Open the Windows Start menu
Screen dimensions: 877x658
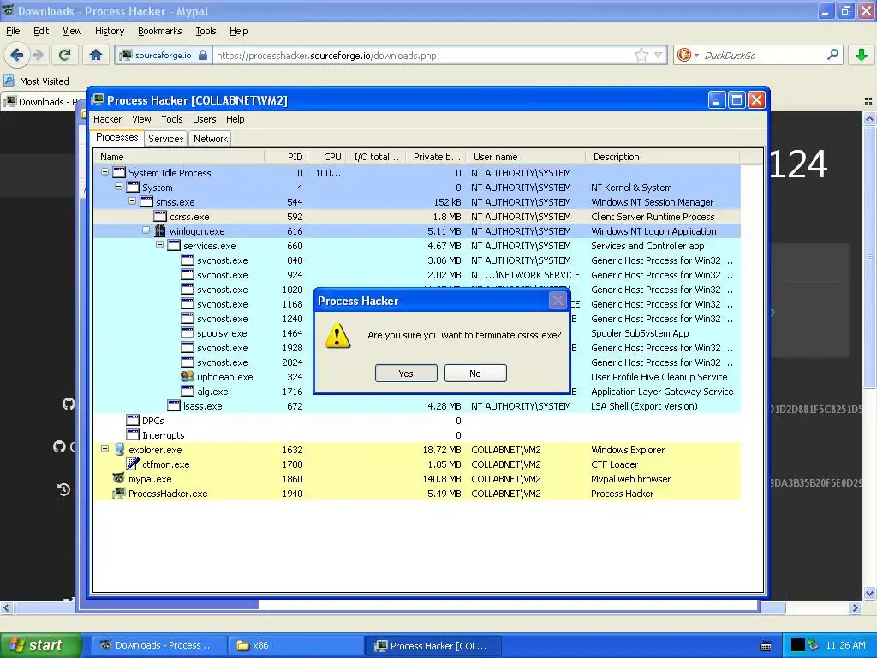[x=41, y=646]
